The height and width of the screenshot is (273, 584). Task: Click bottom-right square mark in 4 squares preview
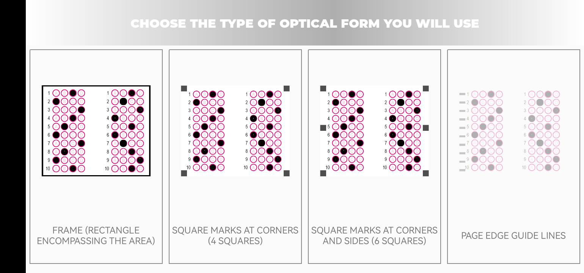click(287, 173)
